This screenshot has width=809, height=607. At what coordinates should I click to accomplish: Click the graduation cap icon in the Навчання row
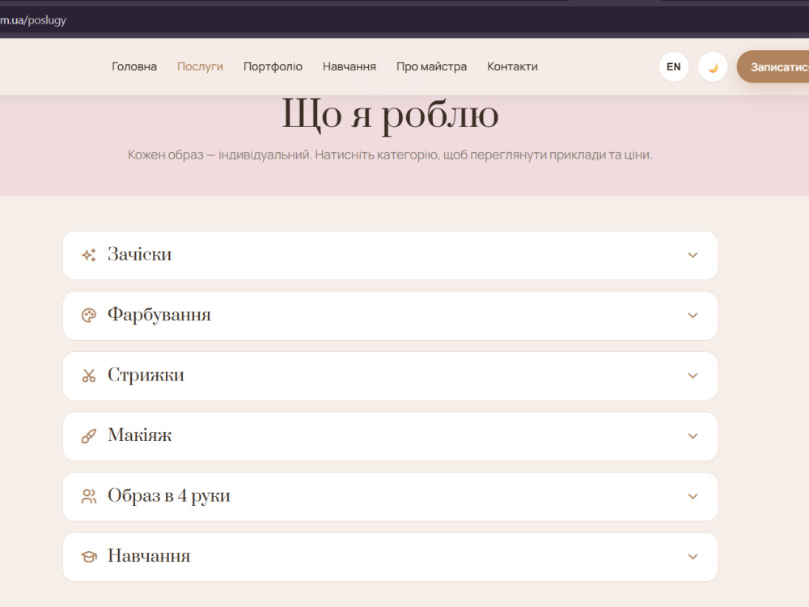(89, 557)
